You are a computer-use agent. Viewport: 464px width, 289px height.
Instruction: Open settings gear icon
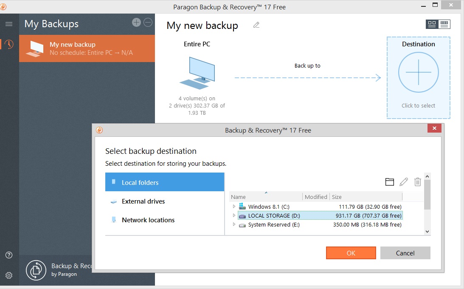click(x=9, y=275)
